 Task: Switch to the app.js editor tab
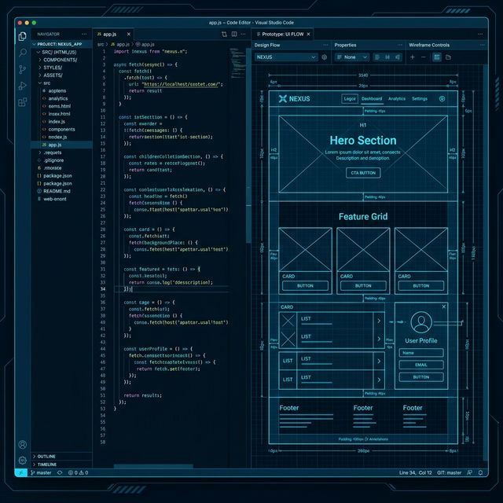click(113, 34)
